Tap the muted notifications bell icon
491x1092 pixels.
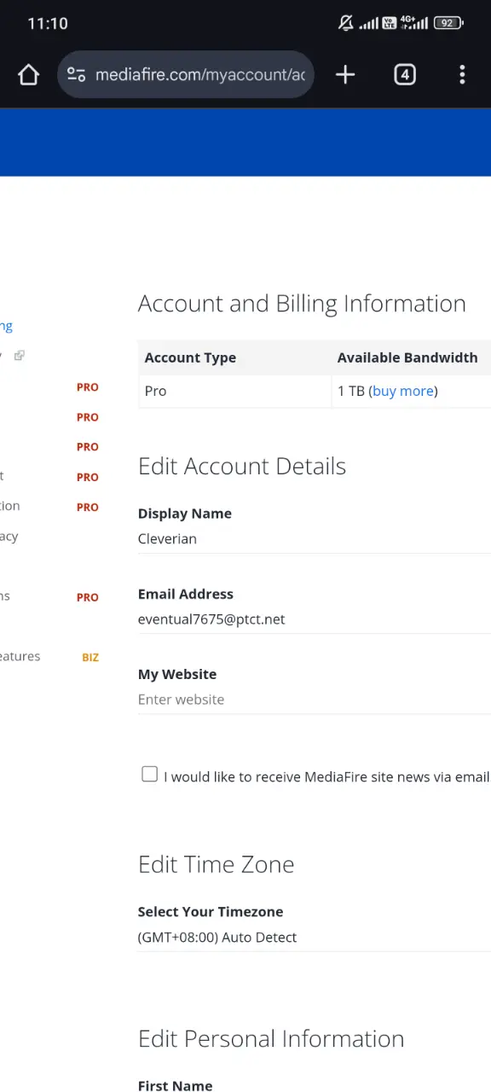point(345,23)
